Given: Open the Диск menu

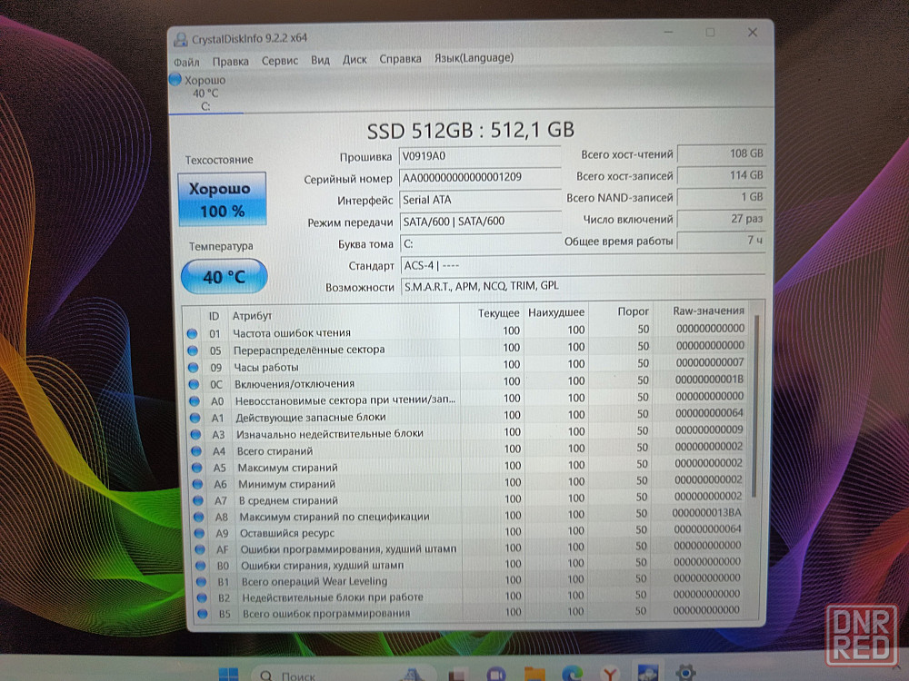Looking at the screenshot, I should click(x=355, y=59).
